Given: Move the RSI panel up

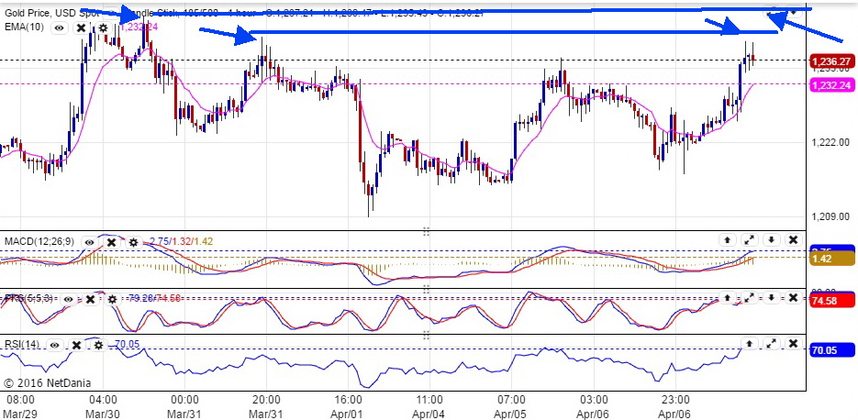Looking at the screenshot, I should [x=749, y=344].
